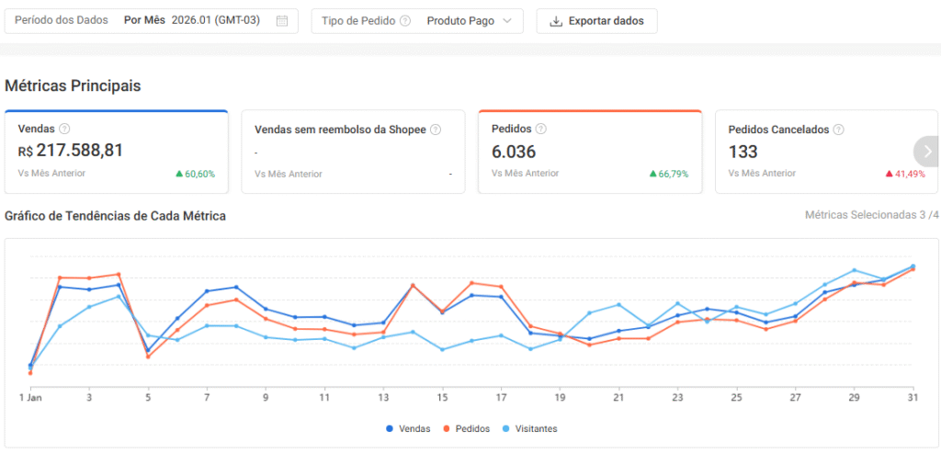
Task: Toggle Vendas series in chart legend
Action: tap(409, 429)
